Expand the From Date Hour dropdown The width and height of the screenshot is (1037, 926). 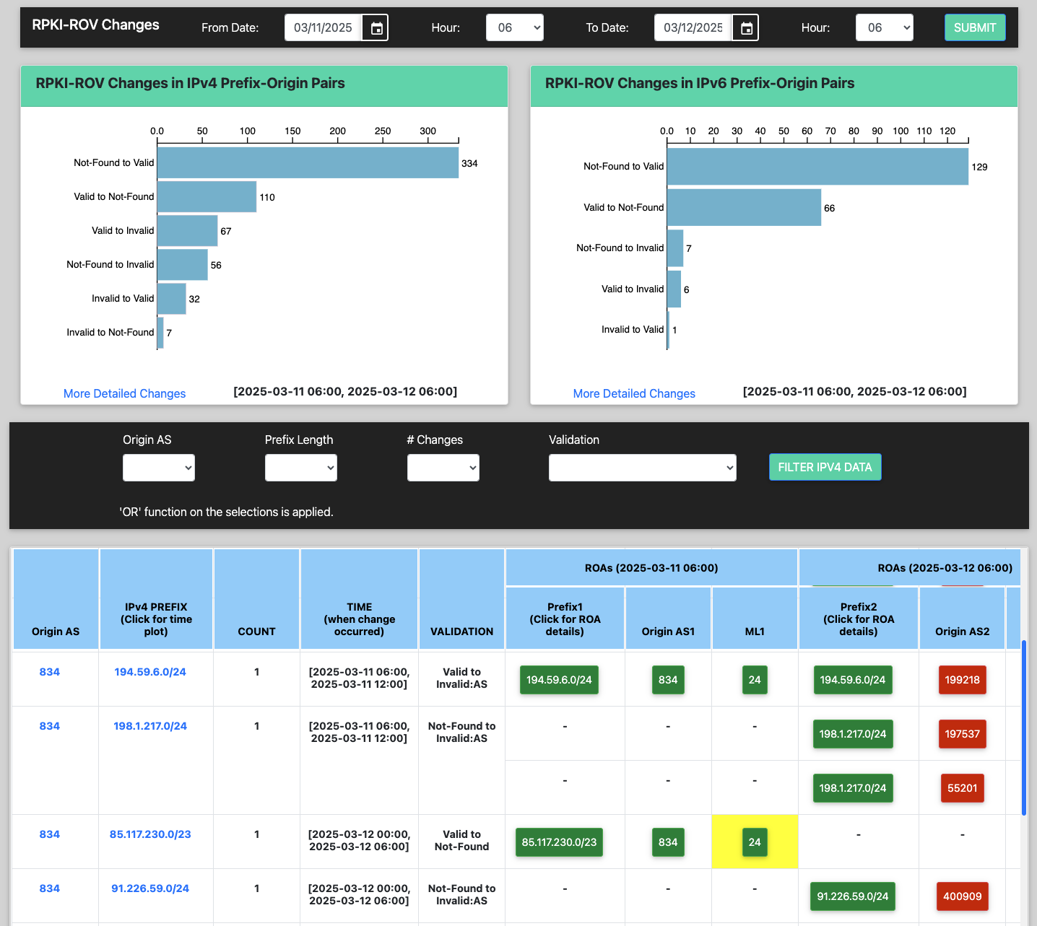514,28
